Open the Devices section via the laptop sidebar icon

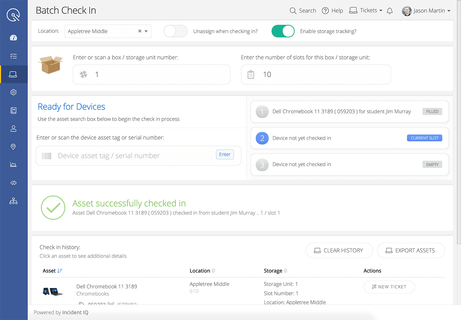[x=13, y=74]
